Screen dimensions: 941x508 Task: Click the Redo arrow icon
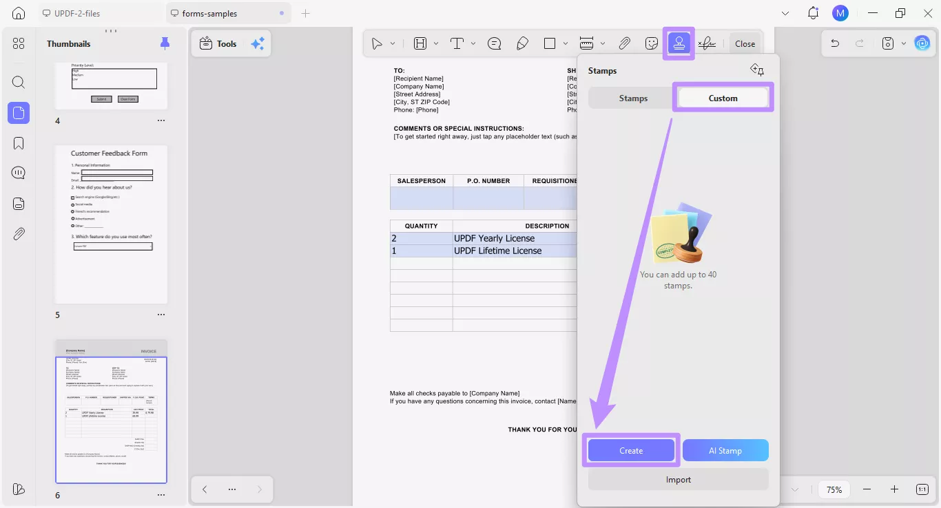[860, 43]
